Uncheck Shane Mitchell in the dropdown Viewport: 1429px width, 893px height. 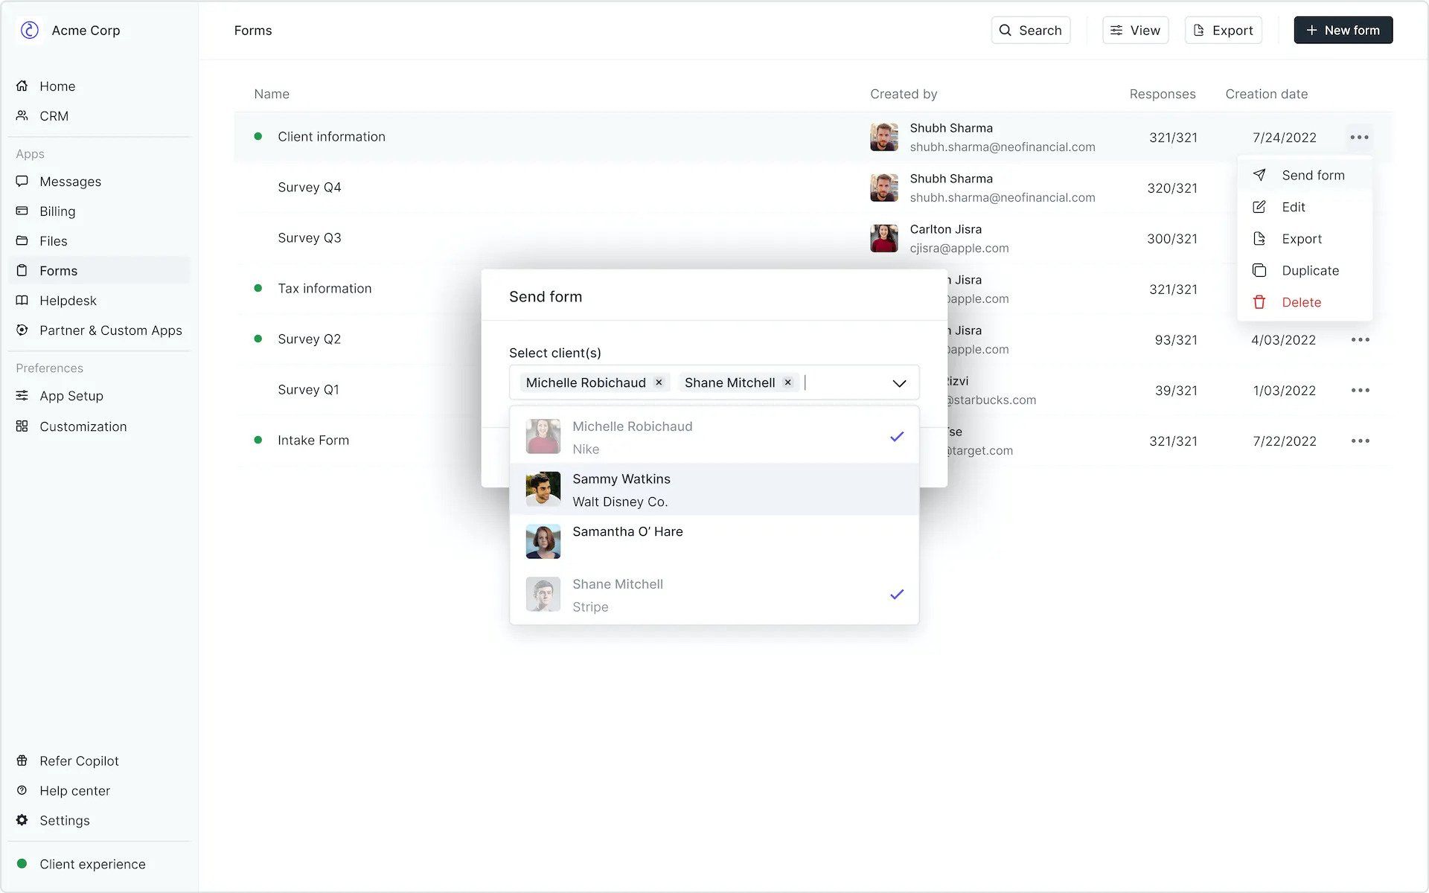point(714,594)
